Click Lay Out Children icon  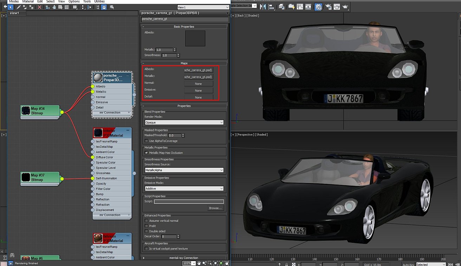(89, 7)
